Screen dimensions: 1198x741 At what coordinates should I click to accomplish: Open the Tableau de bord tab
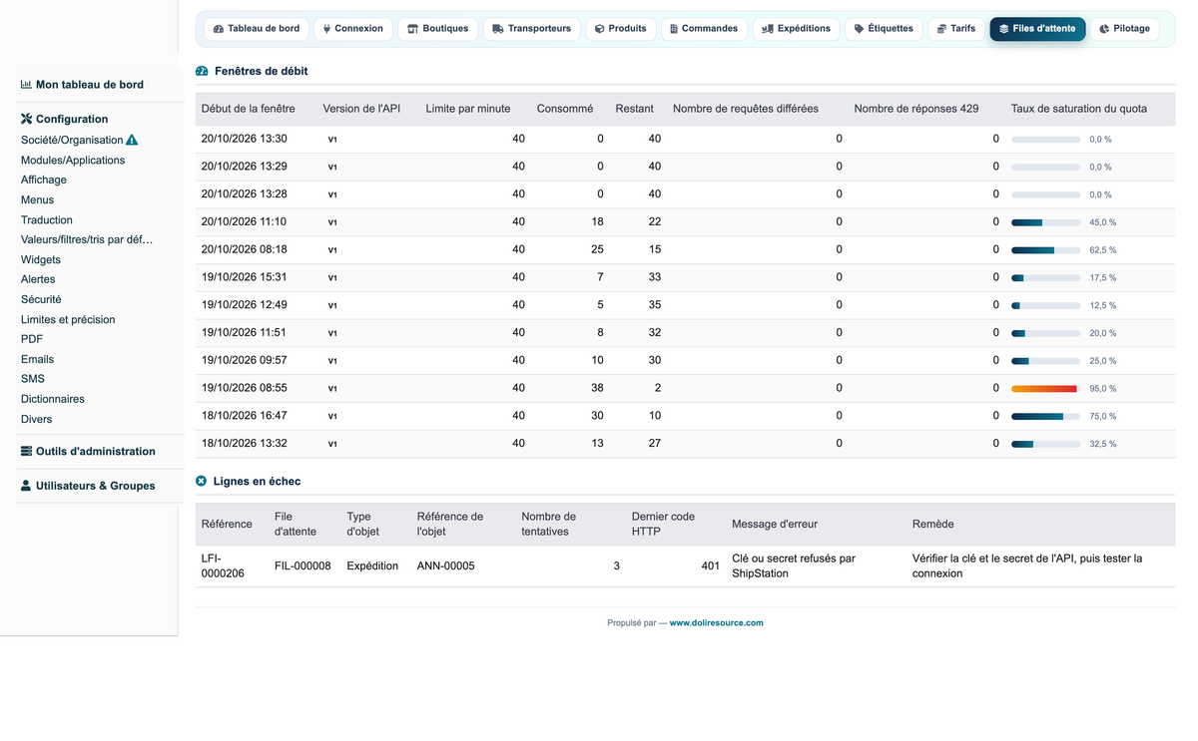point(257,29)
